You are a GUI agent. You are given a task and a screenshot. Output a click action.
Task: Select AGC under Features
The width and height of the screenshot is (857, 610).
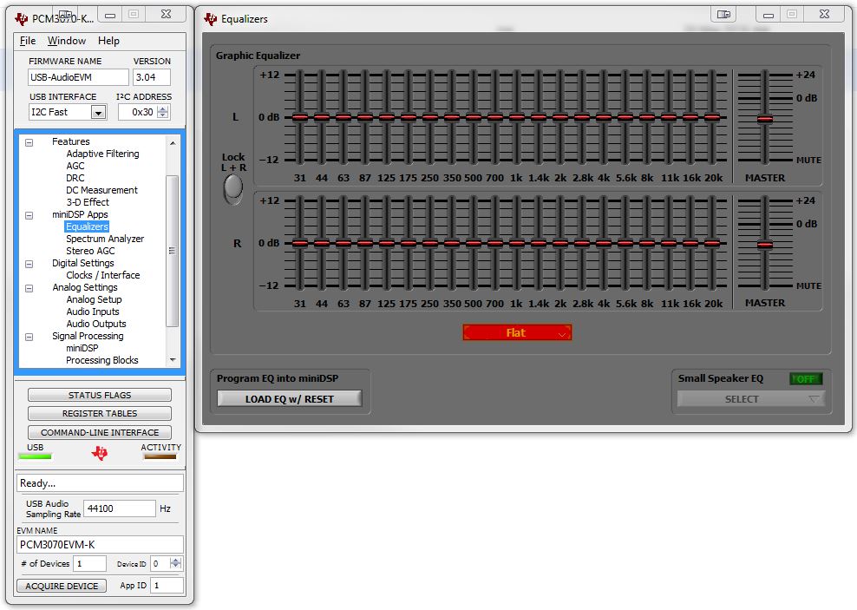coord(75,166)
